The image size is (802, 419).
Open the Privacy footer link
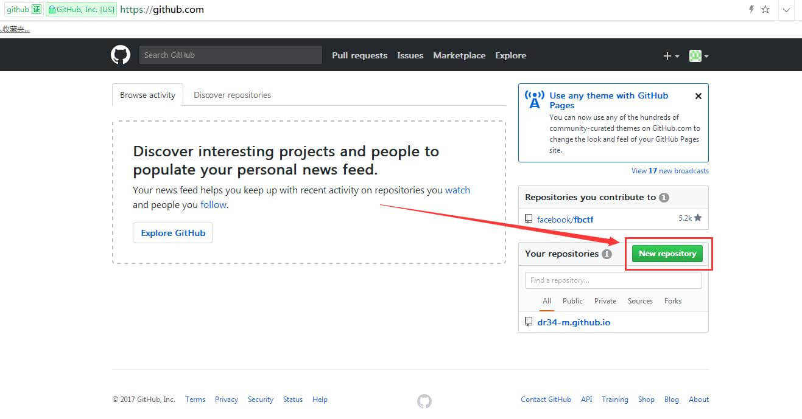227,400
